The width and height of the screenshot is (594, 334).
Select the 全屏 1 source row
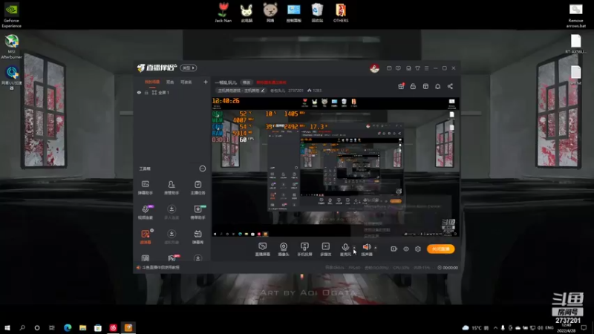click(172, 92)
